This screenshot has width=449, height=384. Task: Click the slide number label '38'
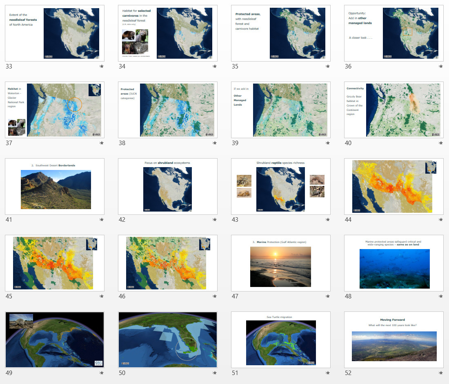coord(122,143)
